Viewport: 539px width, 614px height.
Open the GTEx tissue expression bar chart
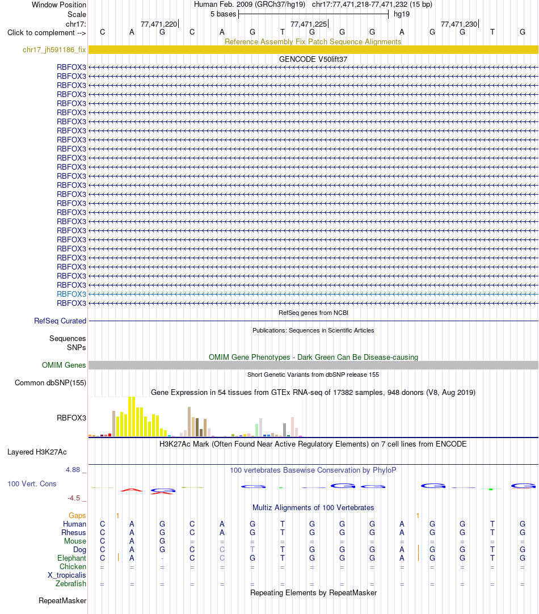coord(196,417)
